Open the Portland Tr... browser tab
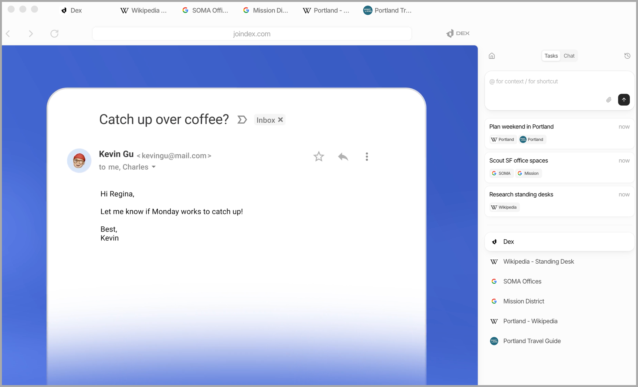Screen dimensions: 638x387 tap(387, 11)
